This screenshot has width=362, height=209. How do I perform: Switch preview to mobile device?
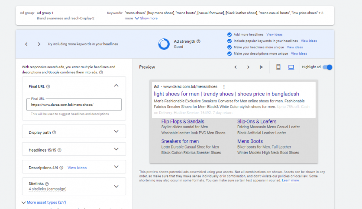278,67
